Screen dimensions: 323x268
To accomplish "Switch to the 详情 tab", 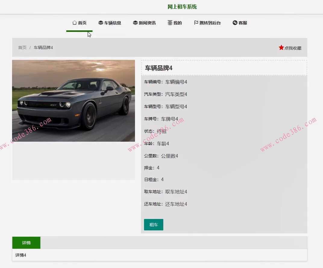I will (x=26, y=242).
